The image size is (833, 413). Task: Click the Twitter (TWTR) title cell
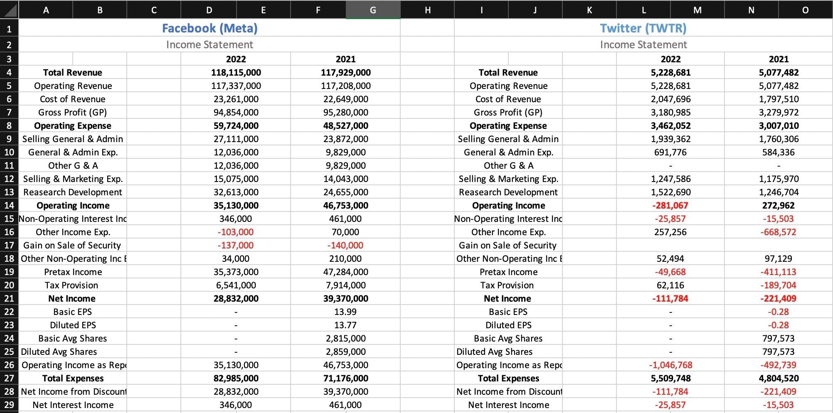[x=643, y=28]
